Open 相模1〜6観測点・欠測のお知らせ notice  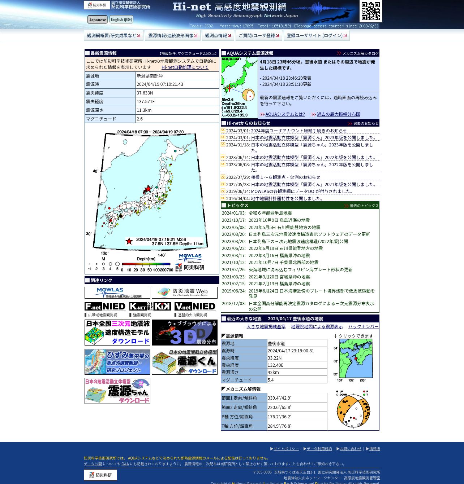point(285,177)
